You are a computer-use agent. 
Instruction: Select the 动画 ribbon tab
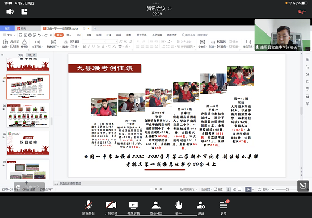(x=99, y=35)
